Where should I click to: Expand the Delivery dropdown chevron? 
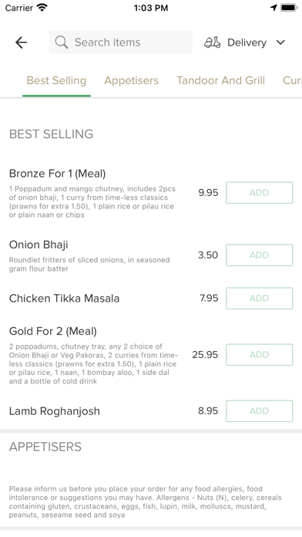pos(280,42)
